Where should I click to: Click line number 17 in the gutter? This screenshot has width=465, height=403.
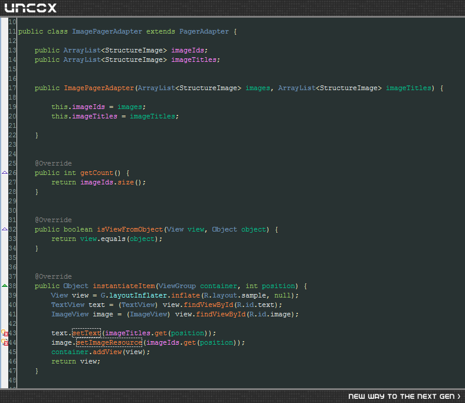tap(12, 88)
